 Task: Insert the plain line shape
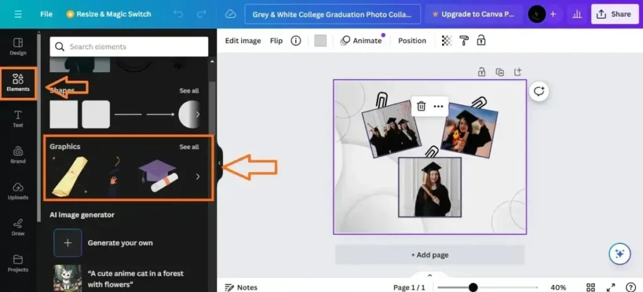[x=128, y=115]
